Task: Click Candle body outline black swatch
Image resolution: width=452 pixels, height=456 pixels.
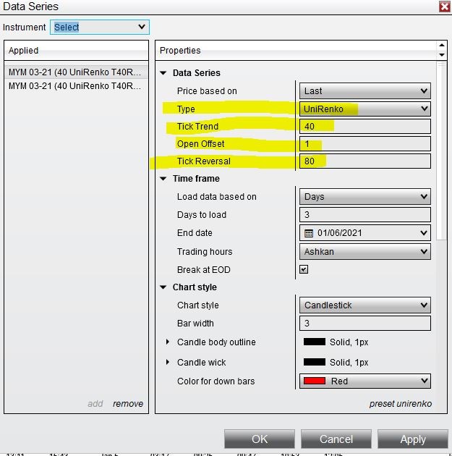Action: pyautogui.click(x=315, y=342)
